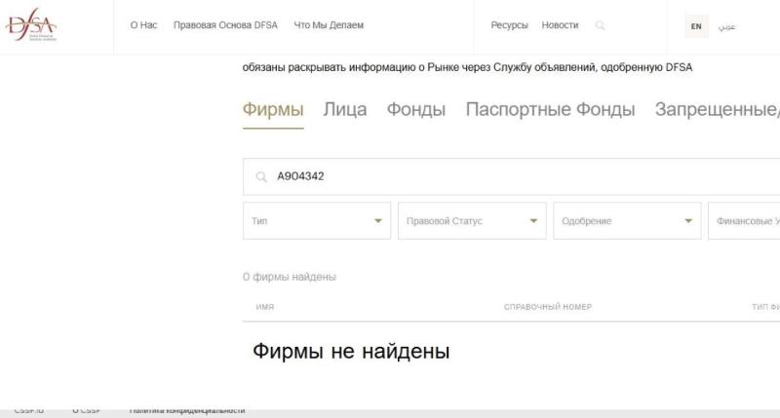Select the "Лица" tab
The image size is (780, 418).
pyautogui.click(x=345, y=109)
